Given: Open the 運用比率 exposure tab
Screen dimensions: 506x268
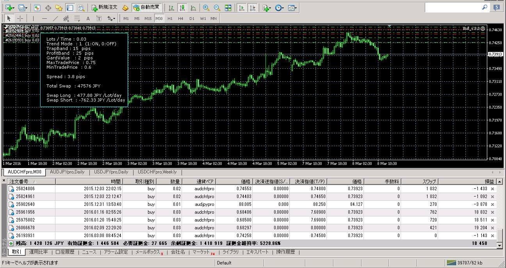Looking at the screenshot, I should [39, 252].
